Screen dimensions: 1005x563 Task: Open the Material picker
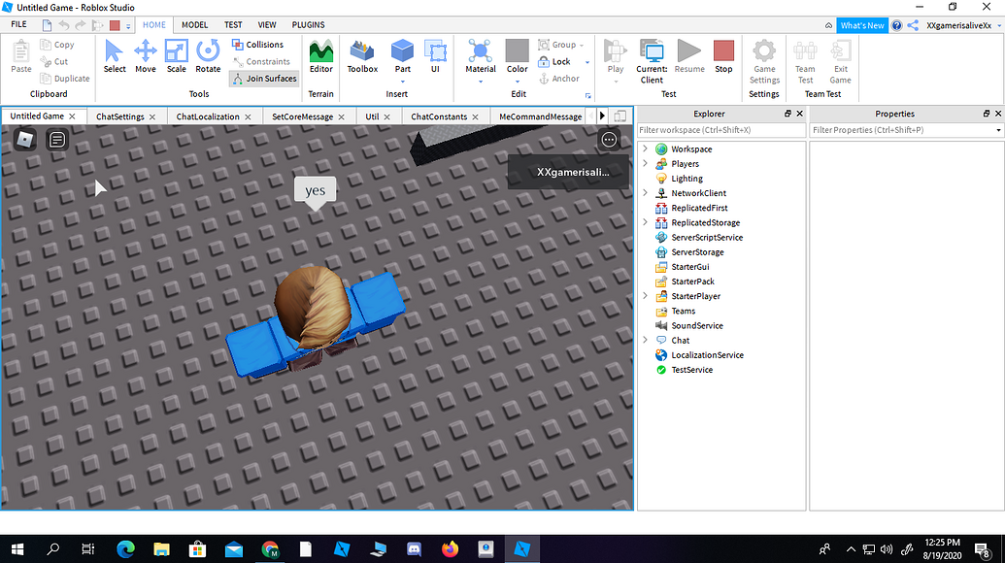pyautogui.click(x=481, y=56)
